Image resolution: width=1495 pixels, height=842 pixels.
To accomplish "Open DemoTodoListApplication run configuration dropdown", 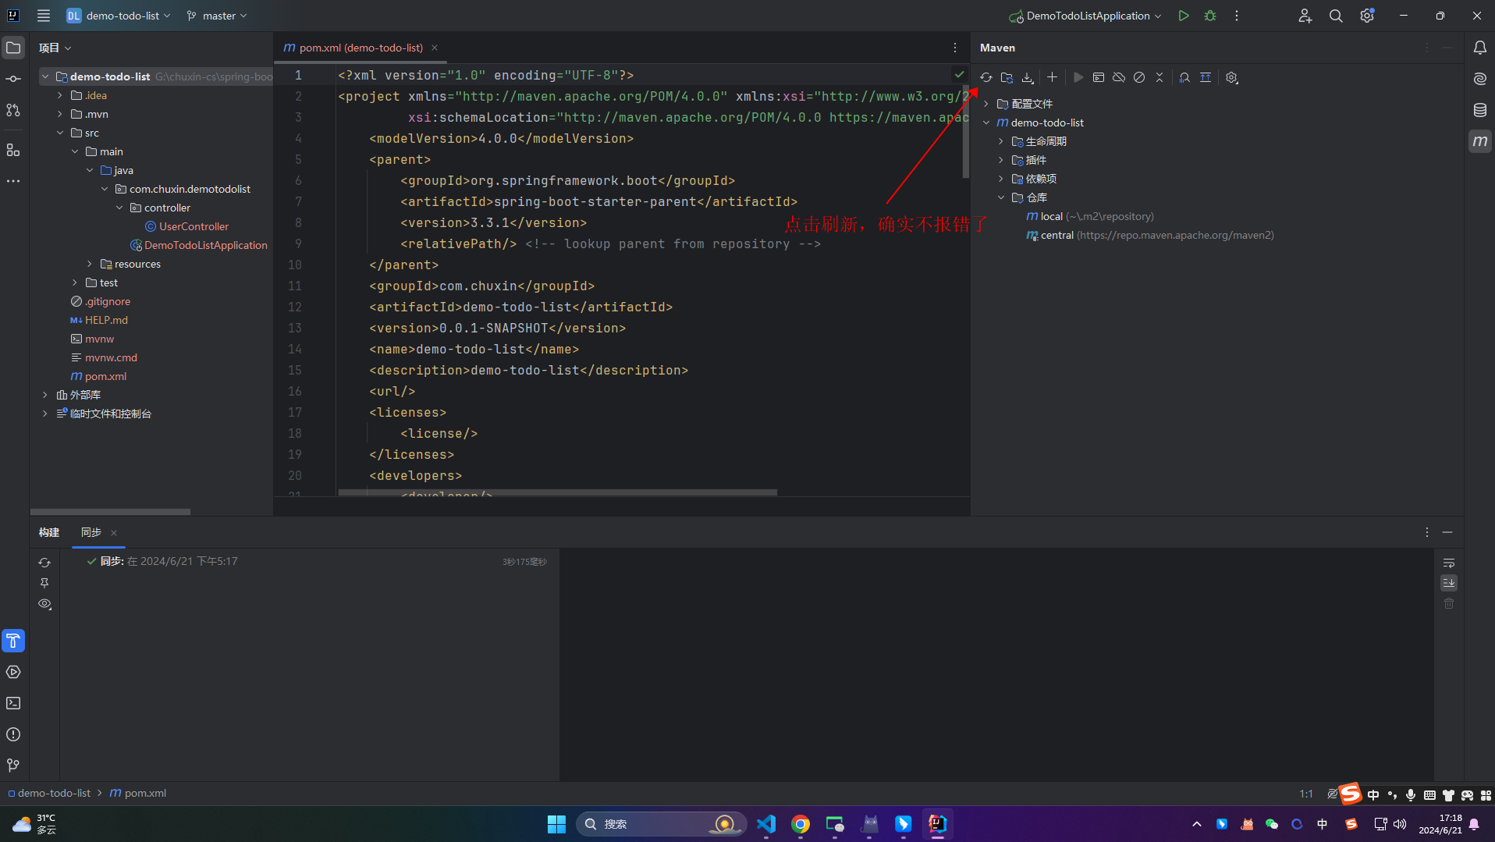I will 1085,16.
